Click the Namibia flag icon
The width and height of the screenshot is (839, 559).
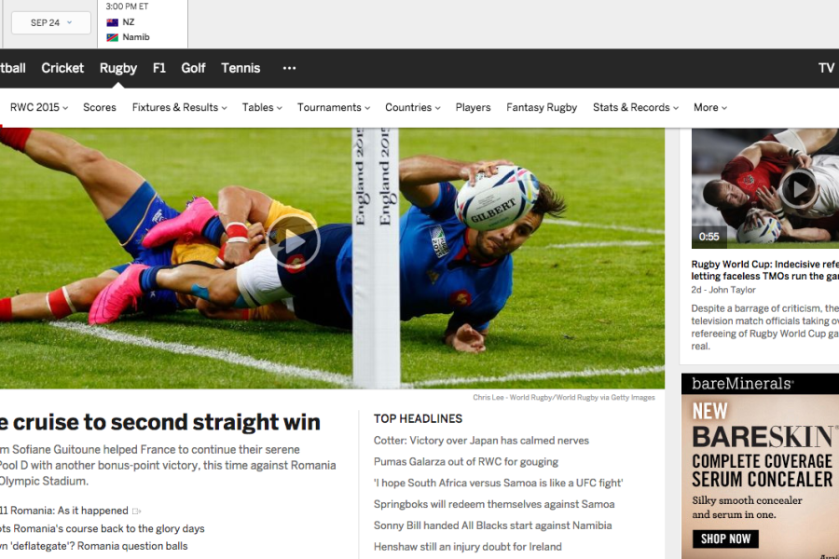click(x=113, y=37)
